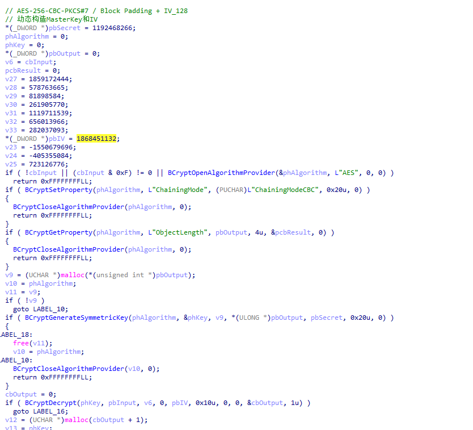The width and height of the screenshot is (473, 430).
Task: Click the value 1119711539 of v31
Action: pos(49,113)
